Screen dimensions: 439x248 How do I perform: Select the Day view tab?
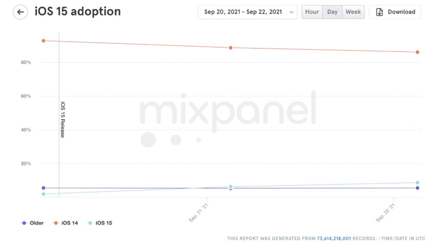[332, 12]
